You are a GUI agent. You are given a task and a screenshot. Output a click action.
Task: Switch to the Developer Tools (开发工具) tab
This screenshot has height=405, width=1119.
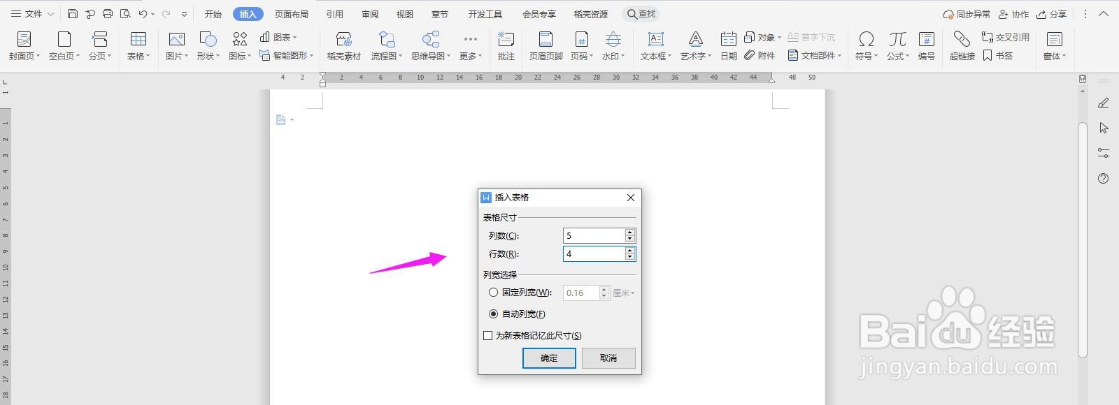485,14
